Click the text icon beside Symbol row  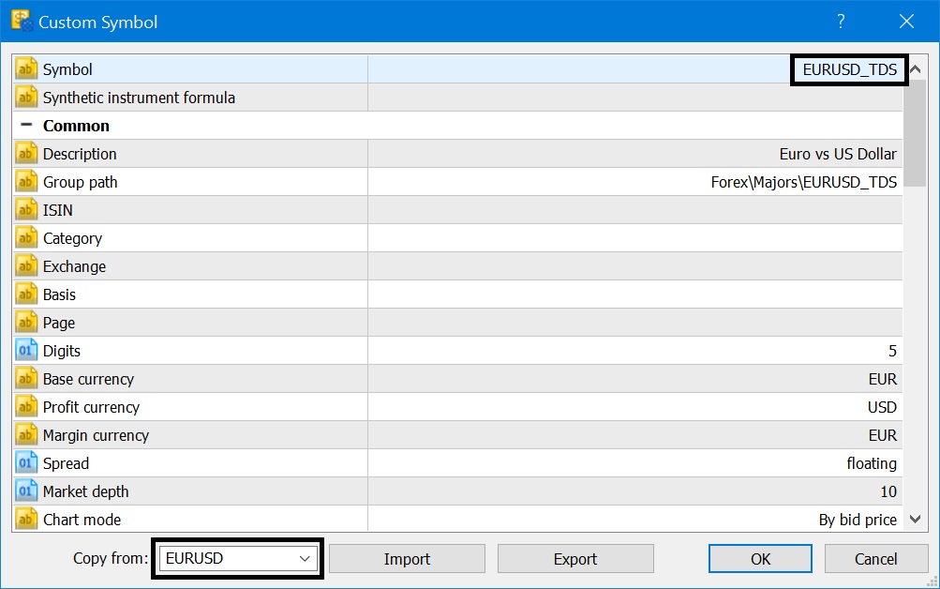[27, 69]
